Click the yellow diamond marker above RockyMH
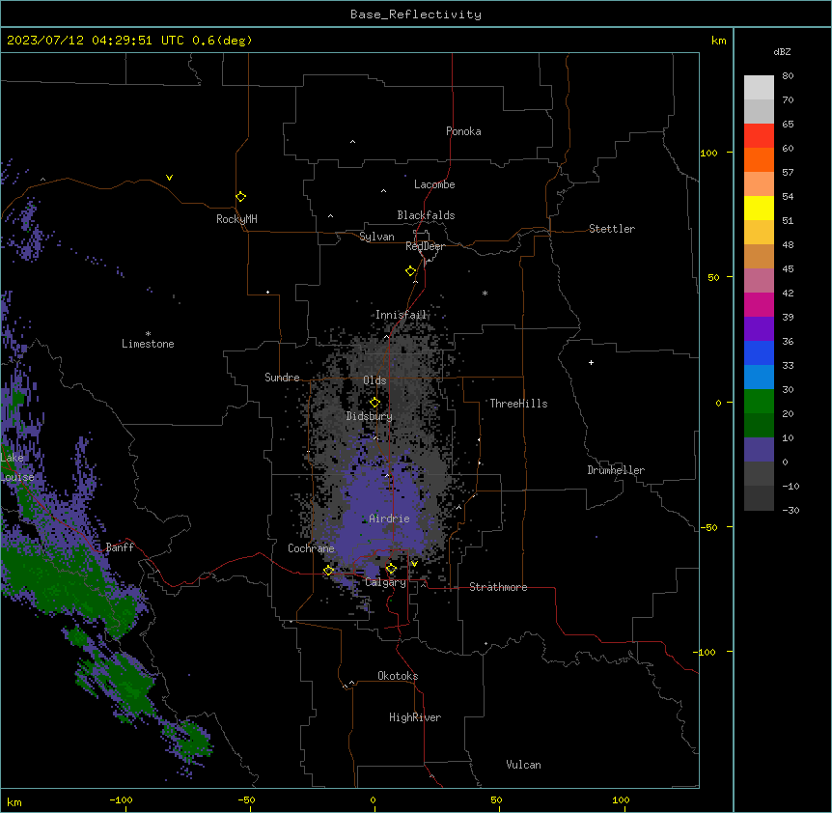 (x=240, y=197)
